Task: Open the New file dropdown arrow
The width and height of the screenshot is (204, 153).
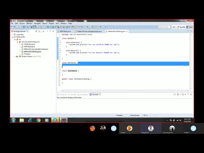Action: [15, 27]
